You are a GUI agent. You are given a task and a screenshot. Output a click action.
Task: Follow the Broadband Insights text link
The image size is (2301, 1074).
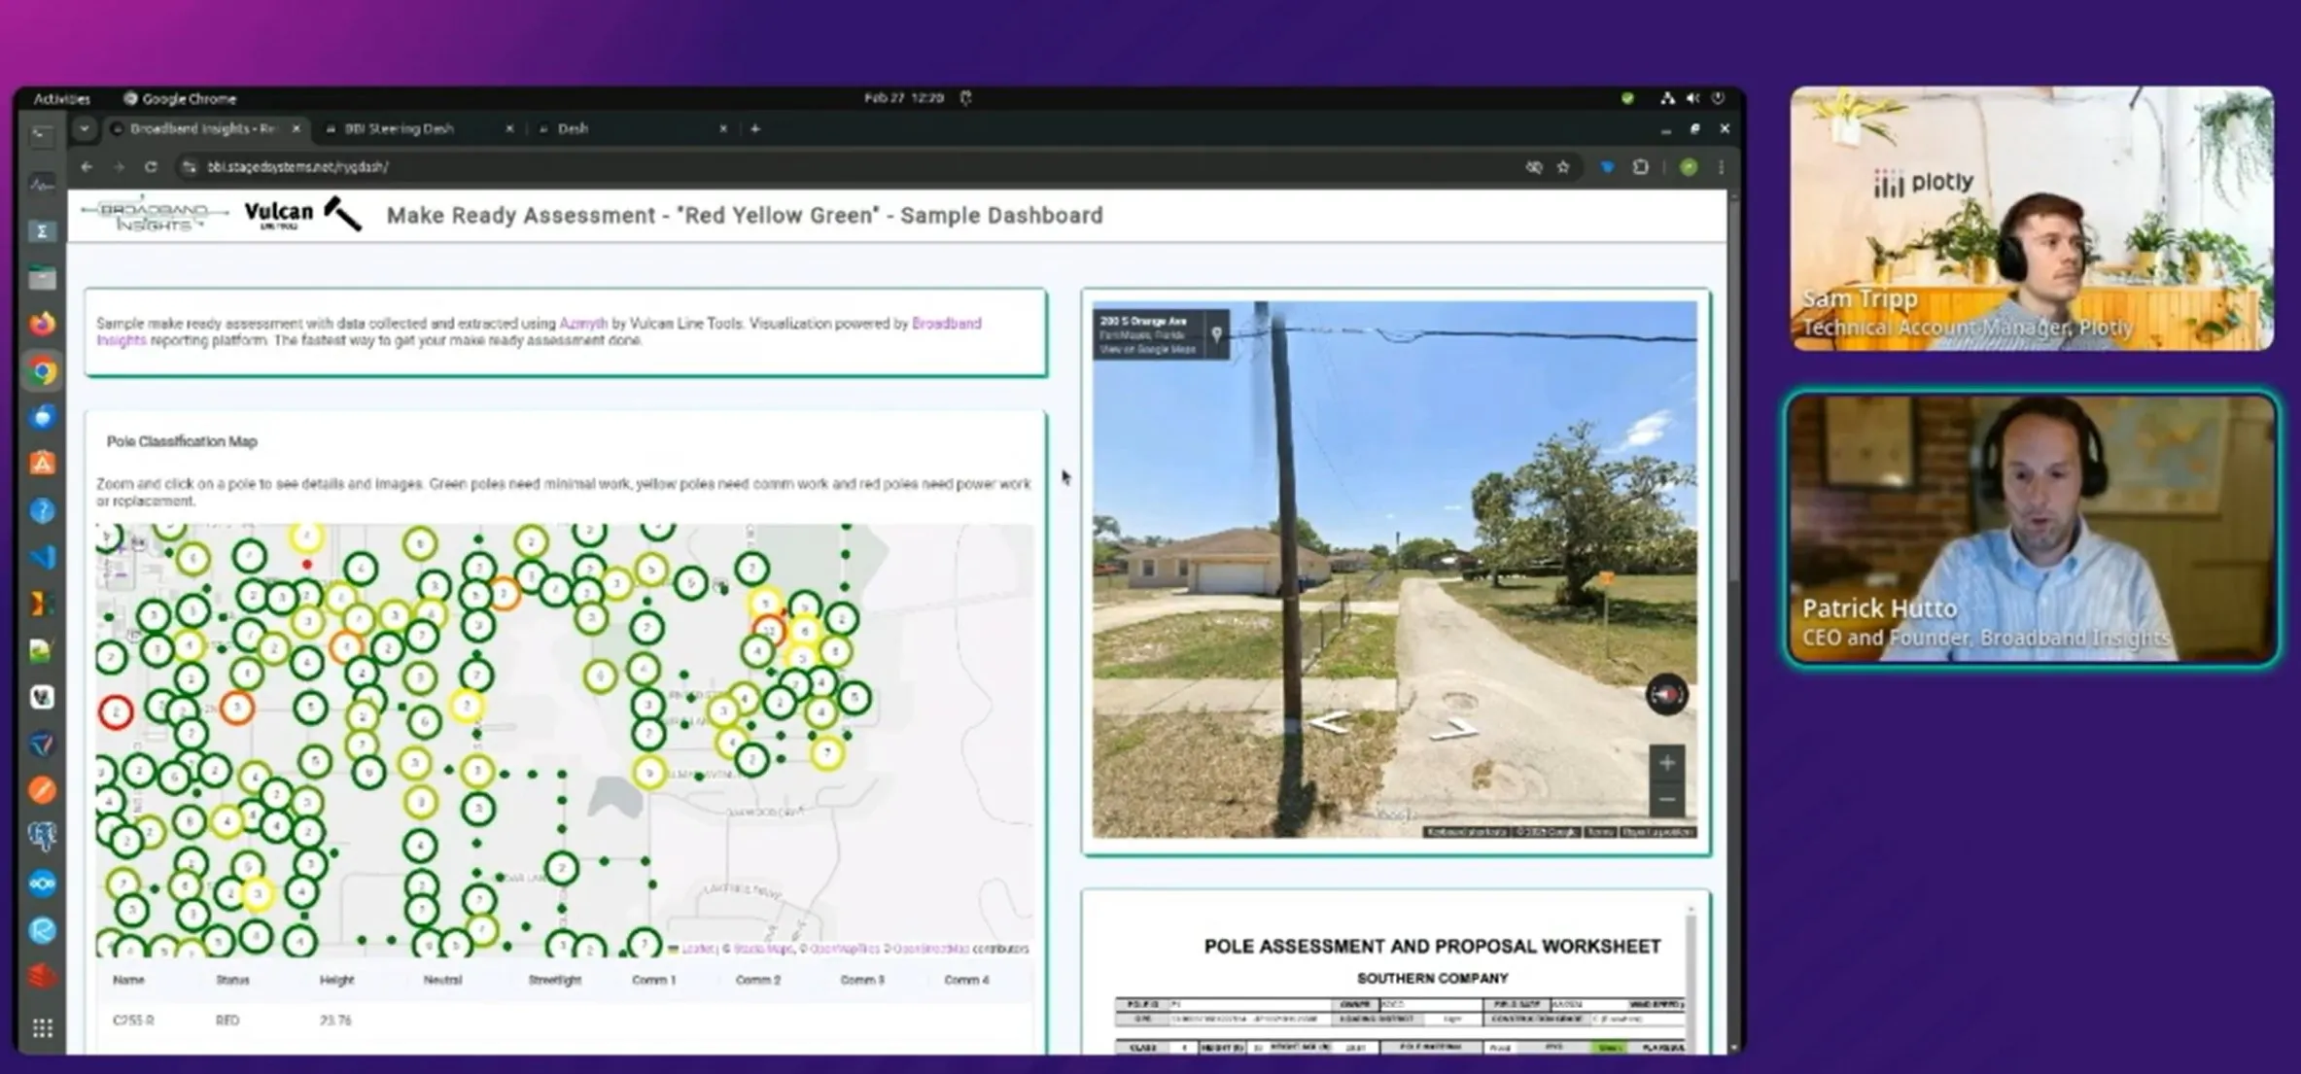coord(946,324)
